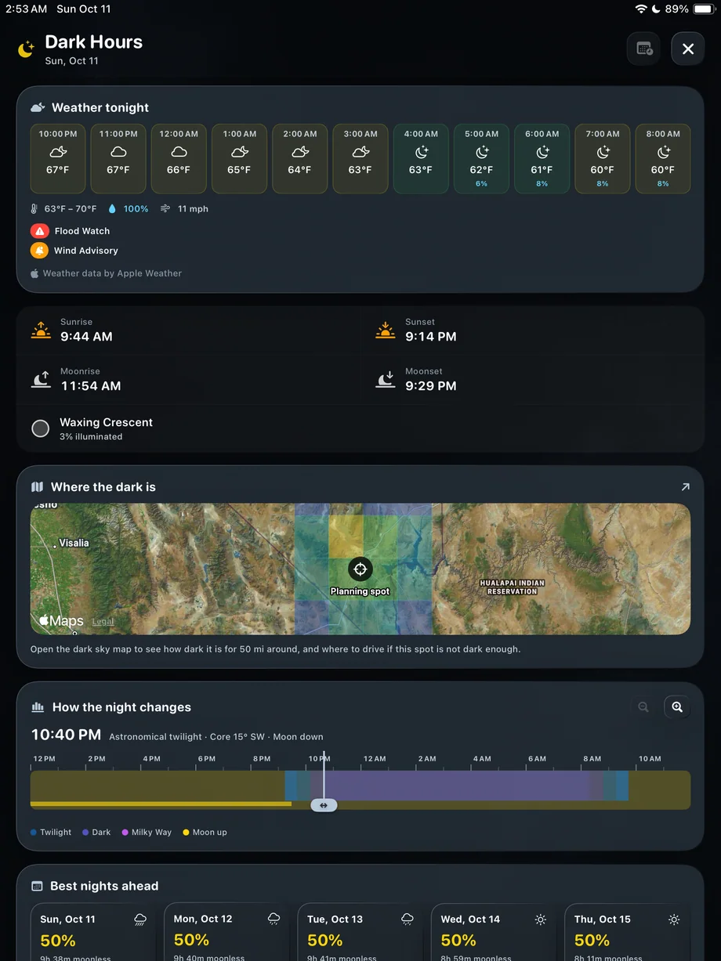Tap the 4 AM tick on timeline

482,759
